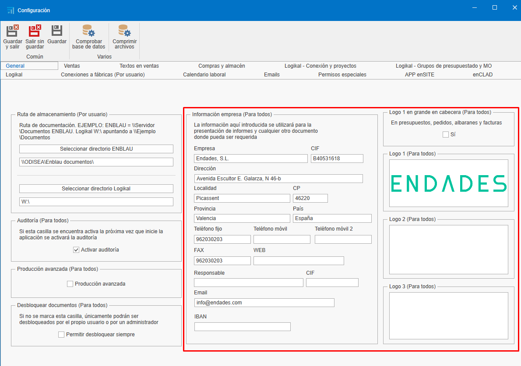Click the Email field info@endades.com
This screenshot has width=521, height=366.
coord(264,303)
